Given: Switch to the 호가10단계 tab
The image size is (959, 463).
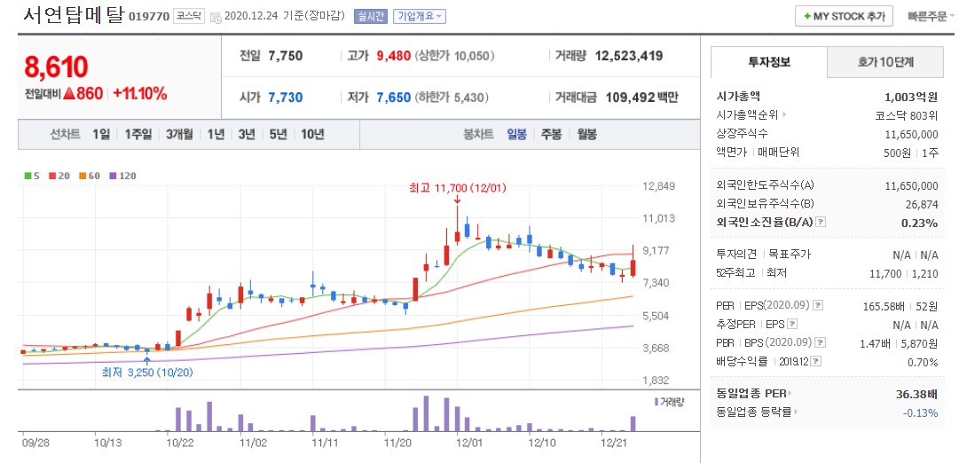Looking at the screenshot, I should point(885,62).
